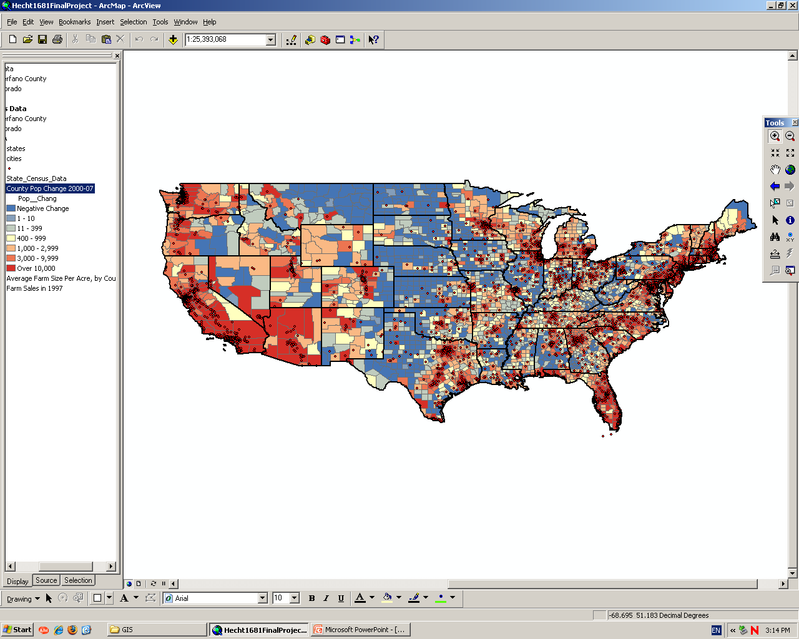The width and height of the screenshot is (799, 639).
Task: Open the font size dropdown
Action: click(x=295, y=598)
